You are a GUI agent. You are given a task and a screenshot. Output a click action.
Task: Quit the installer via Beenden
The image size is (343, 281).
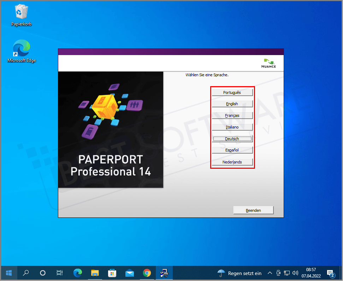pos(253,210)
